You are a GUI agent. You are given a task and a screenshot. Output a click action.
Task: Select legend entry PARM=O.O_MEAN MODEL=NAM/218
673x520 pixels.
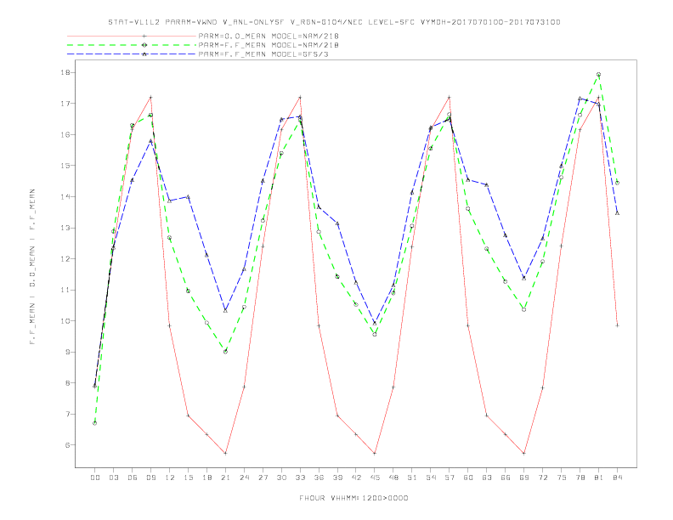click(269, 36)
